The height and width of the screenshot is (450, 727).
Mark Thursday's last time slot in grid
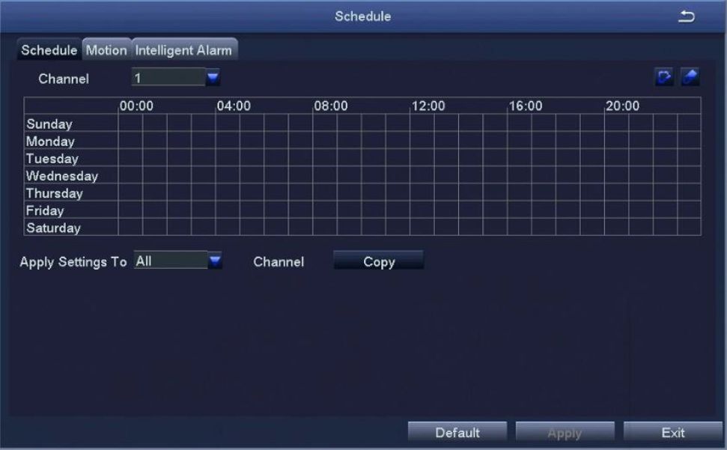click(x=690, y=193)
